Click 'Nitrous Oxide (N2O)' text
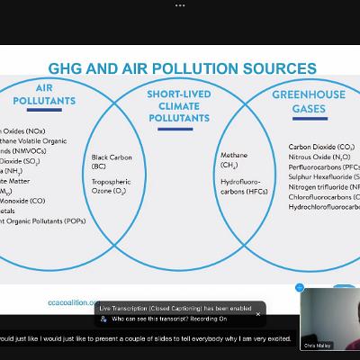 tap(319, 157)
